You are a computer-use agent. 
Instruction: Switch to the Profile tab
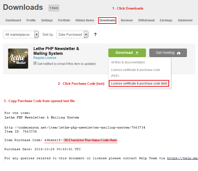[x=31, y=20]
